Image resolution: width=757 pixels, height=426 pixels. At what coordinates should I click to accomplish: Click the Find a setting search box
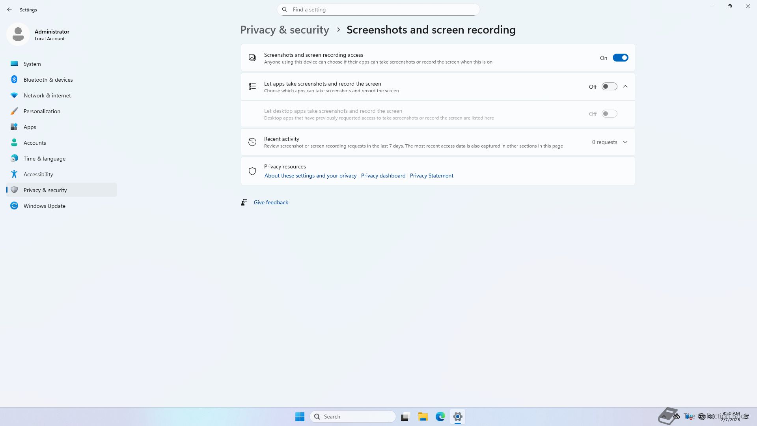(378, 9)
